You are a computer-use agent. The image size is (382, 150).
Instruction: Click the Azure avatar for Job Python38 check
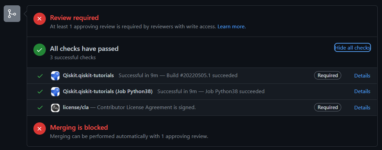[x=55, y=91]
